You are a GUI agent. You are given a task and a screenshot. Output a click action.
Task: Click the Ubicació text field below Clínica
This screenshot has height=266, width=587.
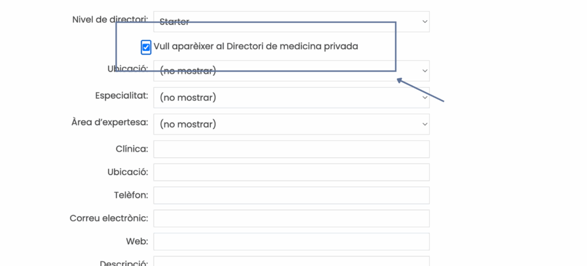coord(291,172)
